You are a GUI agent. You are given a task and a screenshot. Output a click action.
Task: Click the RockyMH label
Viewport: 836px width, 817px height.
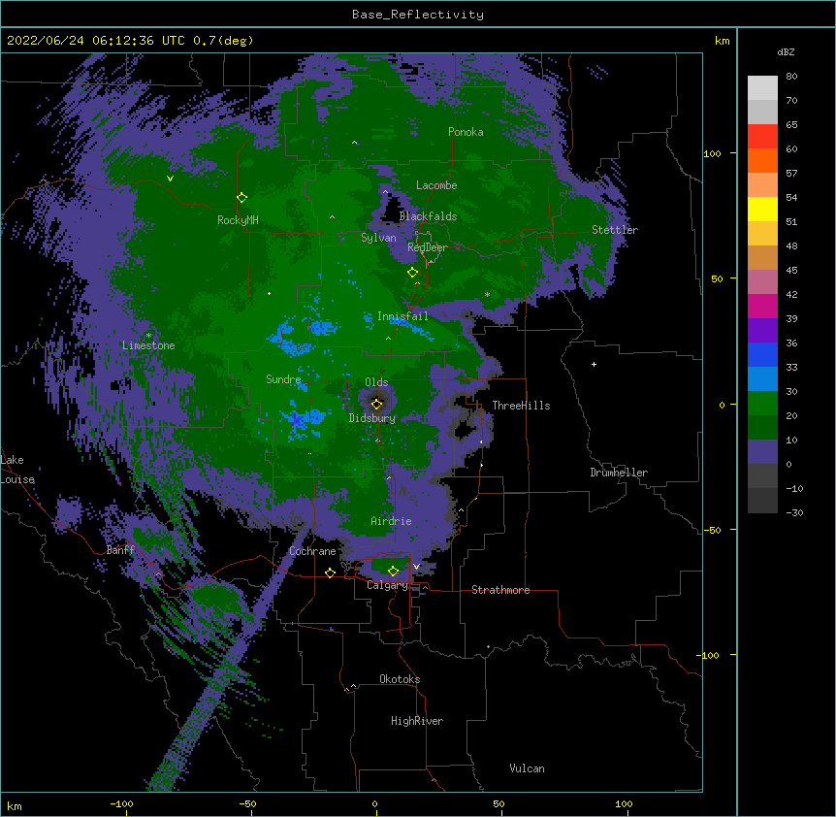click(238, 220)
